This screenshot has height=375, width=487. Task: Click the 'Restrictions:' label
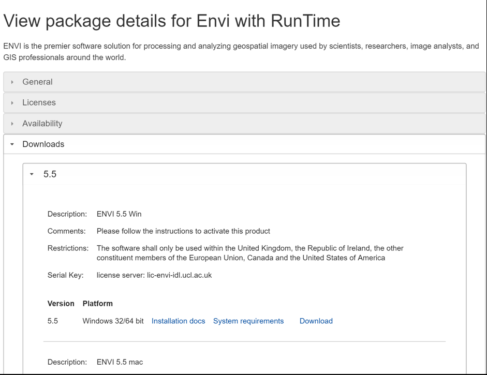pos(68,248)
